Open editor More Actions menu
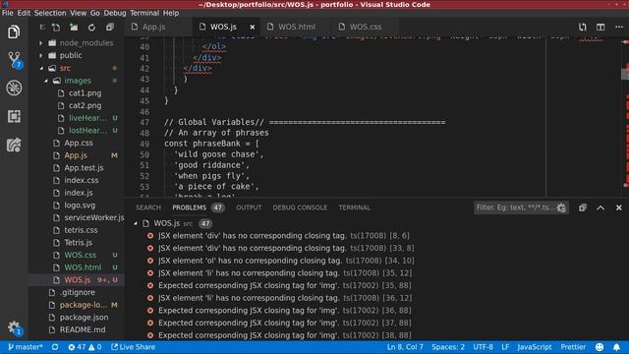Screen dimensions: 629x354 [x=619, y=27]
